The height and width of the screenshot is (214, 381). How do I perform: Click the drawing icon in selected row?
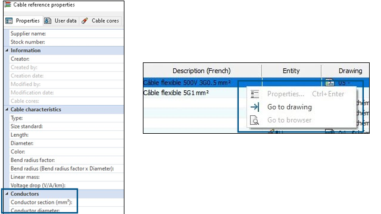pos(329,83)
